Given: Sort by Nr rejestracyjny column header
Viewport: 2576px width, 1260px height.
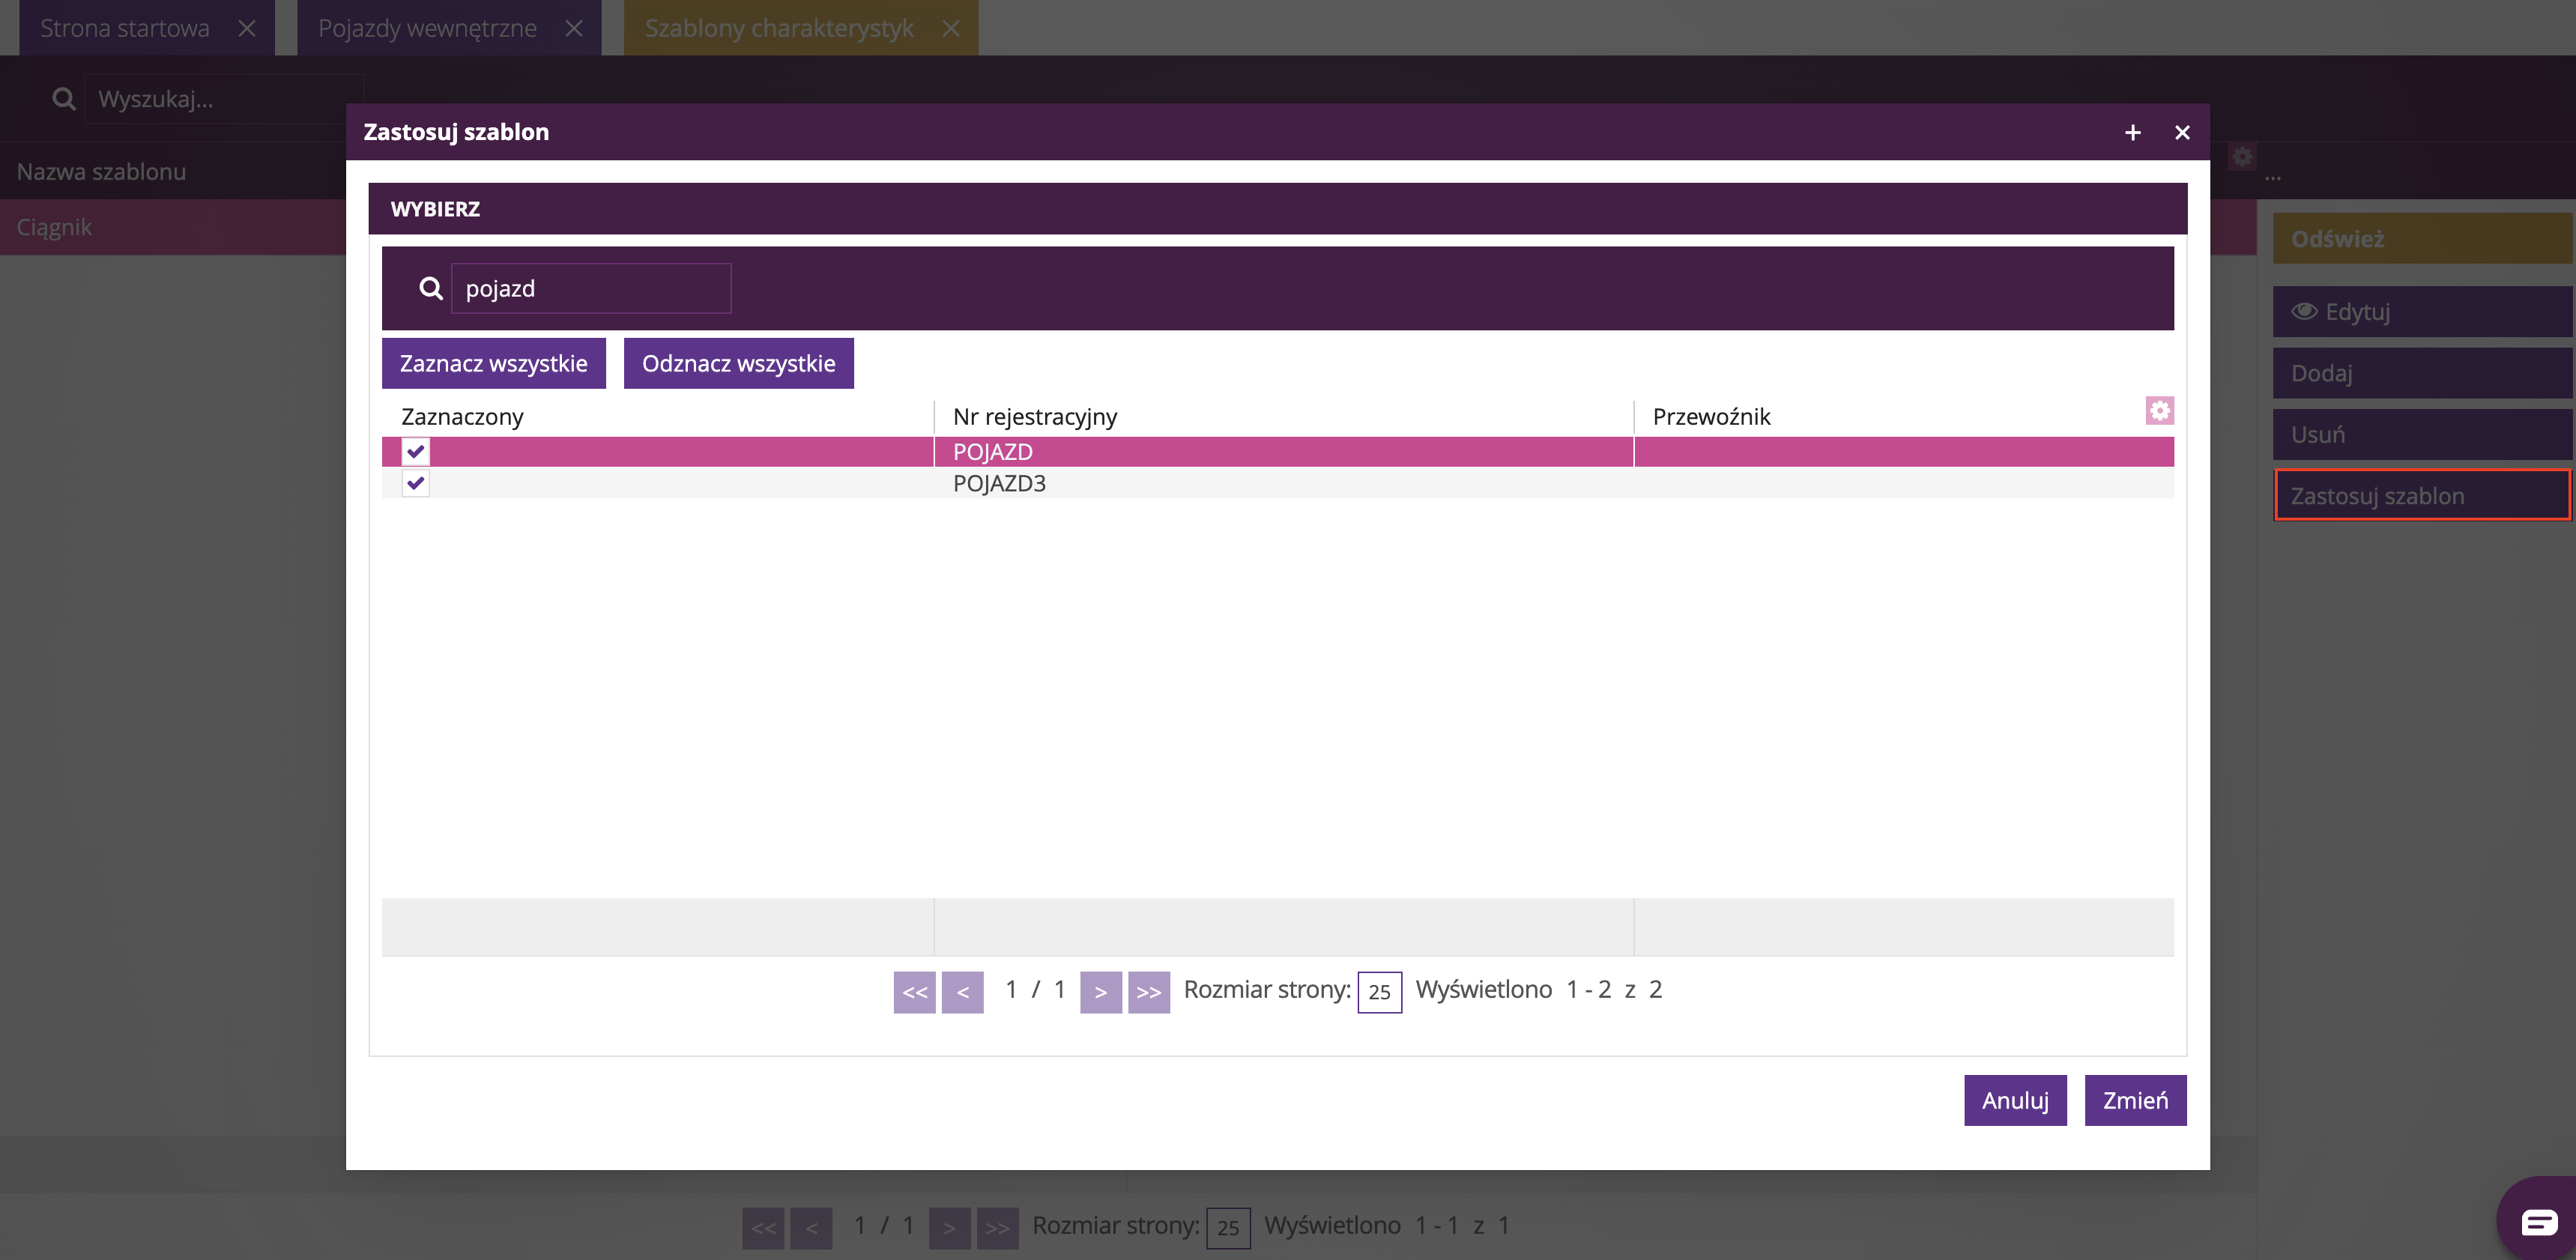Looking at the screenshot, I should point(1034,416).
